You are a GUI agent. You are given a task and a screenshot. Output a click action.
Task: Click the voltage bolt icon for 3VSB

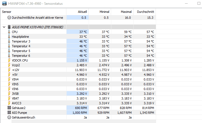click(9, 94)
